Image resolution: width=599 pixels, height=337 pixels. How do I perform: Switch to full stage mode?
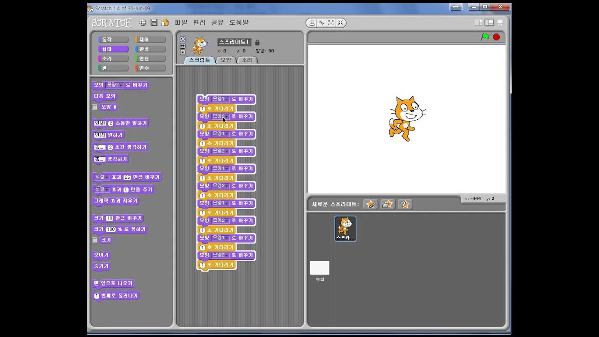point(489,22)
